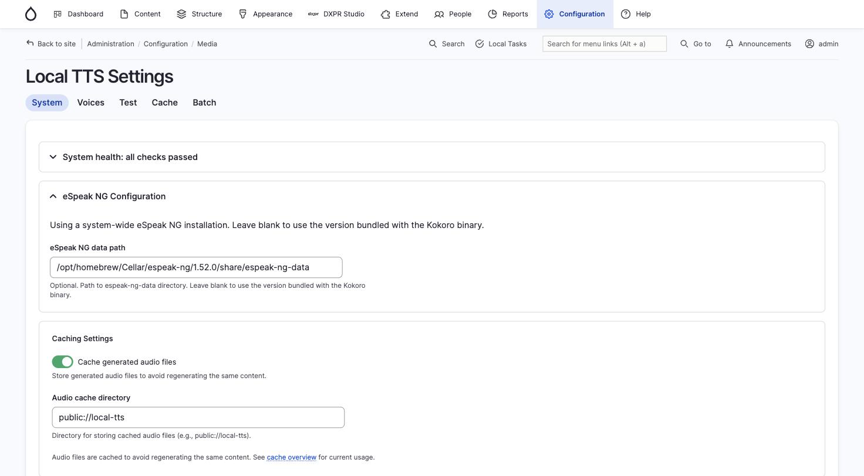Click the admin user avatar icon

(809, 44)
